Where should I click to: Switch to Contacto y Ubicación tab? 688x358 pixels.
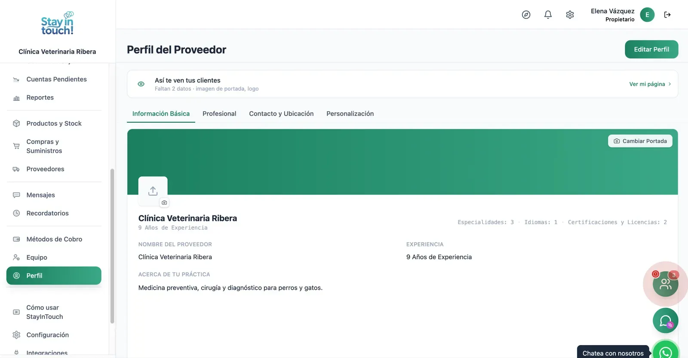[281, 114]
